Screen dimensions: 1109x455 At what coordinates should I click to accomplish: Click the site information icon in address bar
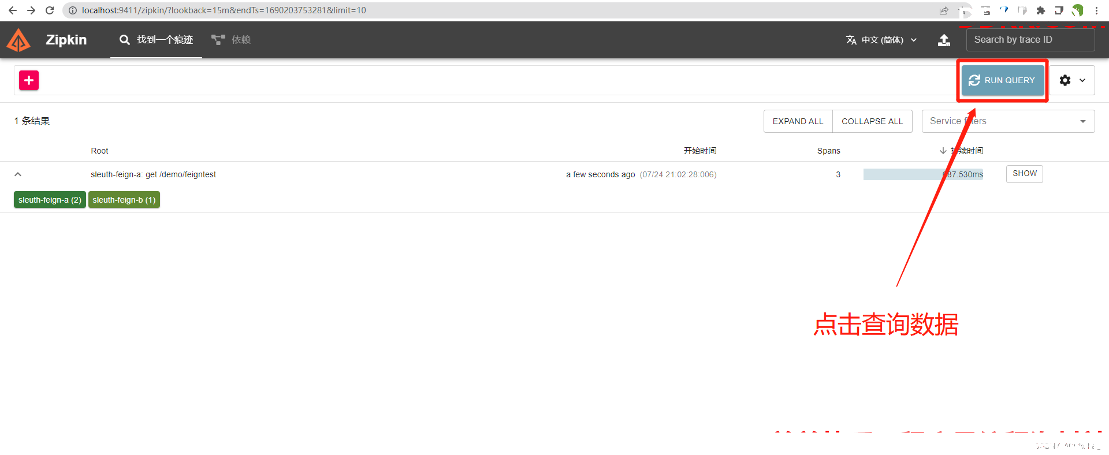[x=73, y=10]
